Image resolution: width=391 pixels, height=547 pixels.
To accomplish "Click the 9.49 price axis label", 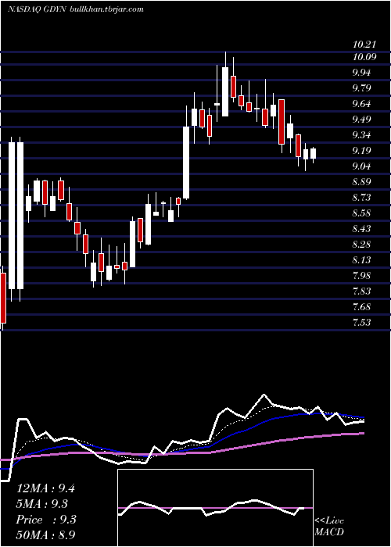I will [x=361, y=120].
